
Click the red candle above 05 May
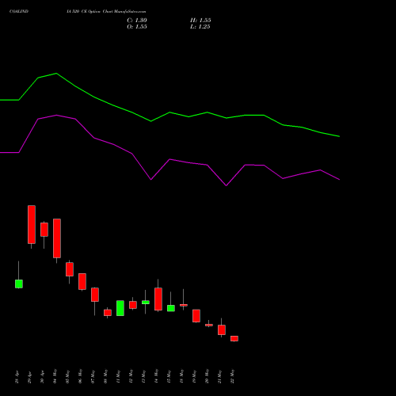point(70,269)
